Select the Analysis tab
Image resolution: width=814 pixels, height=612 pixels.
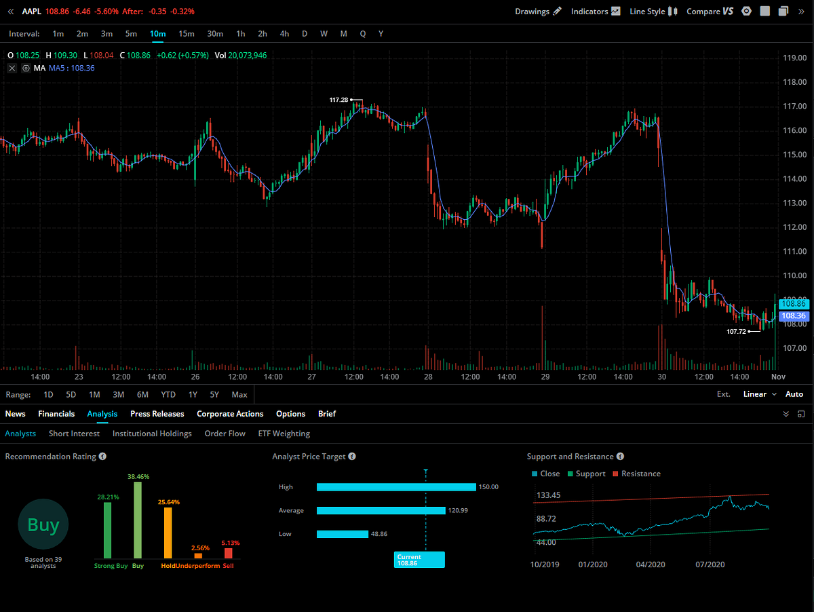click(x=102, y=414)
